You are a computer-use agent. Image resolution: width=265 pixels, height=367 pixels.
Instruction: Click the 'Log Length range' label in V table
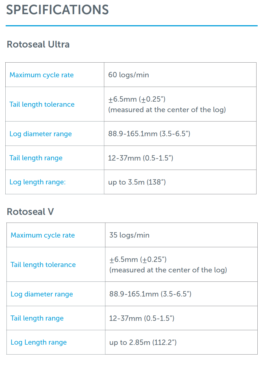coord(39,342)
